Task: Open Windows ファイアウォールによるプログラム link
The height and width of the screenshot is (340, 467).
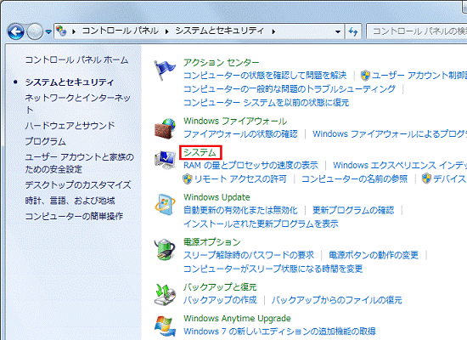Action: (x=390, y=134)
